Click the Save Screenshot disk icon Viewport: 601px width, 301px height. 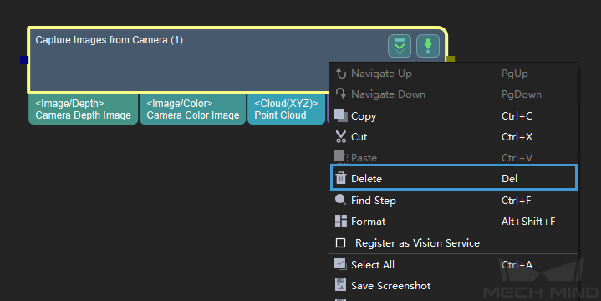(x=340, y=285)
